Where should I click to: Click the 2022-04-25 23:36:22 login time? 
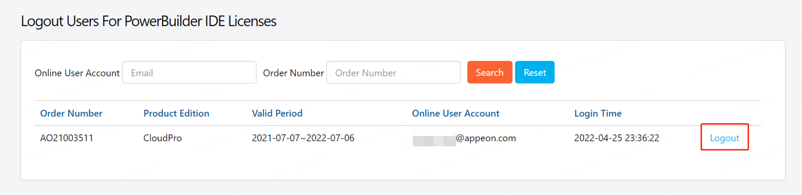tap(617, 138)
